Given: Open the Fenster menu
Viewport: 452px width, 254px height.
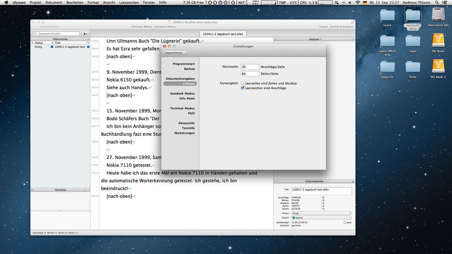Looking at the screenshot, I should pos(149,2).
